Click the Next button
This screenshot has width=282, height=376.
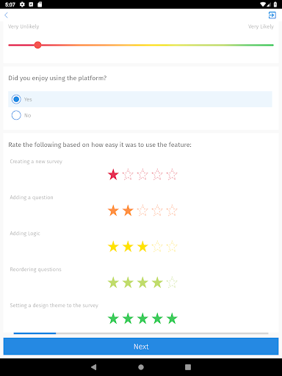[x=141, y=347]
